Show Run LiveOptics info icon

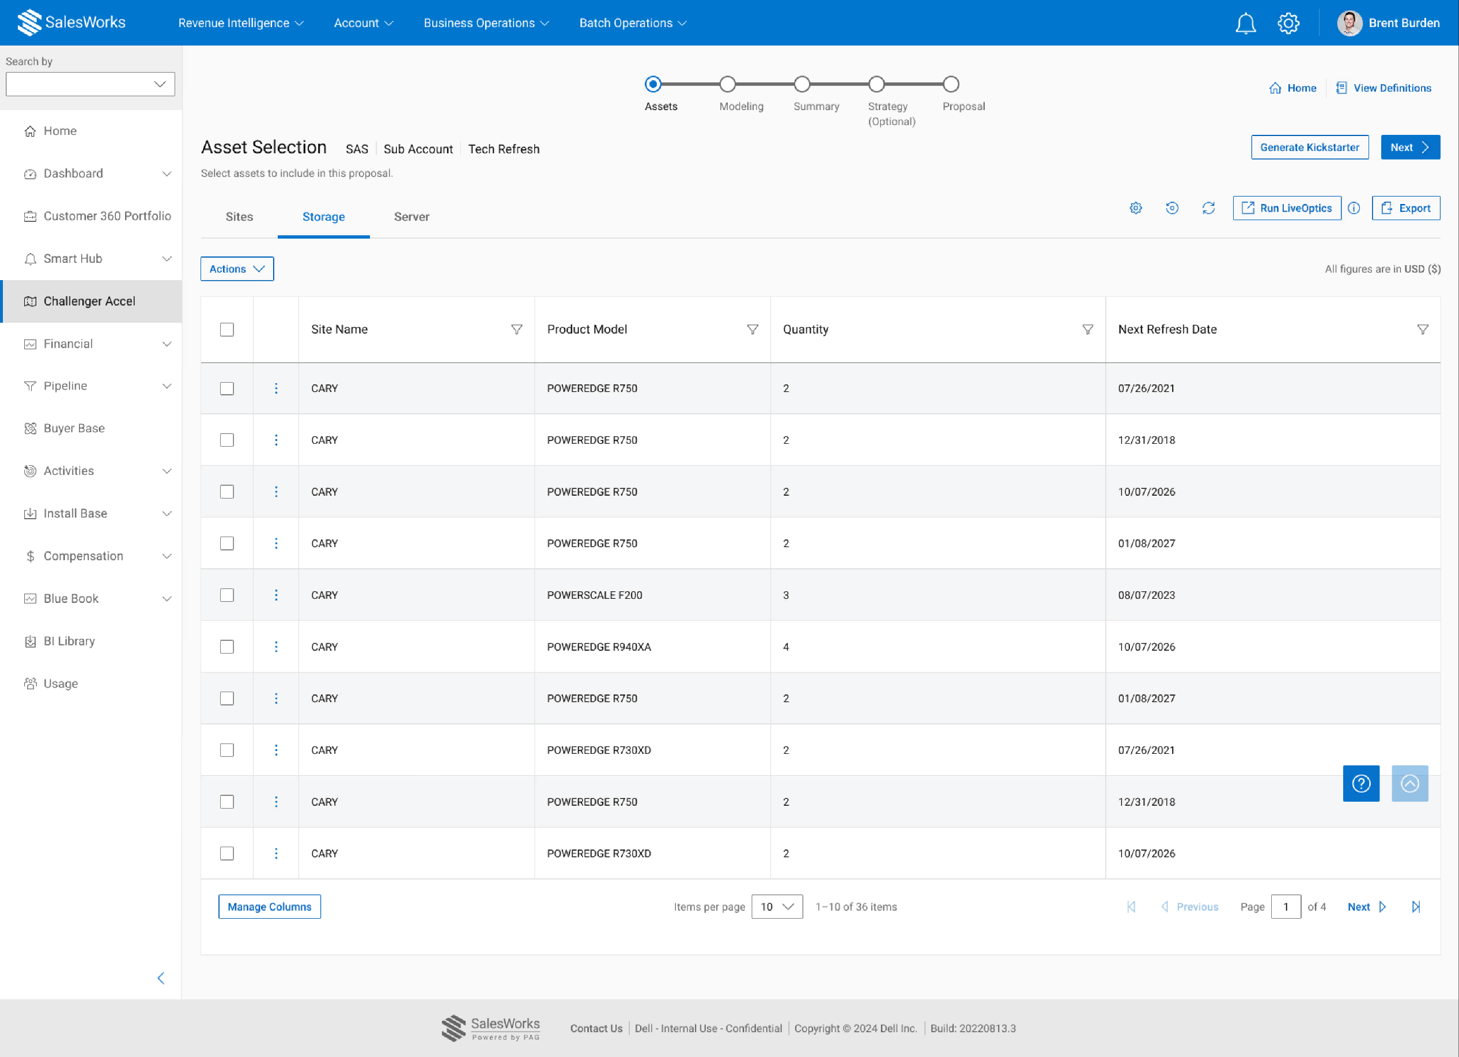[1354, 208]
